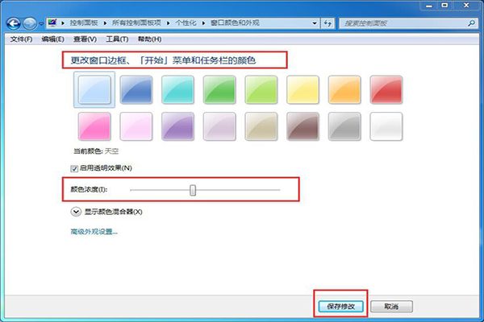The width and height of the screenshot is (484, 322).
Task: Choose the gray color swatch
Action: (x=344, y=126)
